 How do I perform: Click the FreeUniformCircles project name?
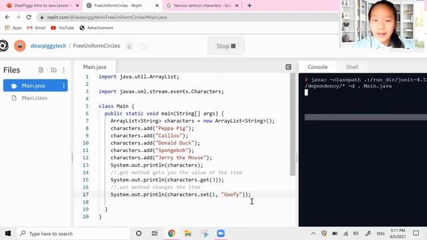[96, 46]
